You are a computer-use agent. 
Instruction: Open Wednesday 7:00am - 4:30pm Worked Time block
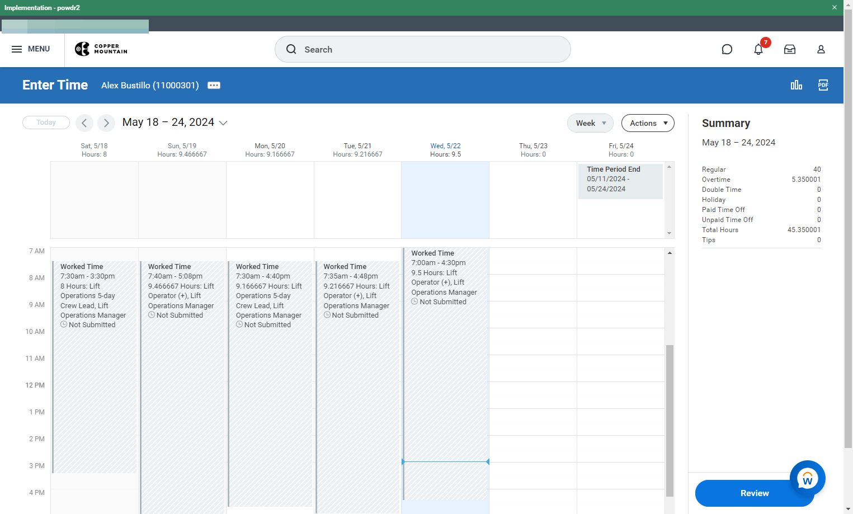446,374
